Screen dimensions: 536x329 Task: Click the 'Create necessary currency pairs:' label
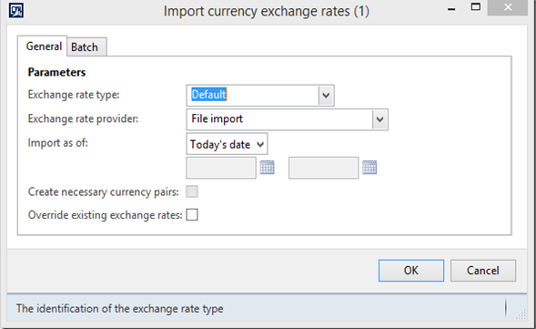click(x=103, y=192)
